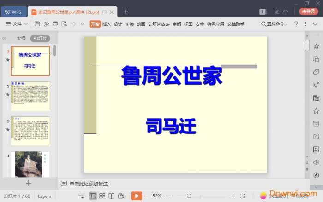This screenshot has height=202, width=323.
Task: Switch to the 切换 ribbon tab
Action: 130,24
